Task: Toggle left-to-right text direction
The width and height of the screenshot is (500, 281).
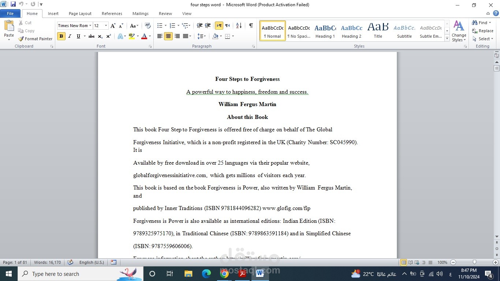Action: [219, 26]
